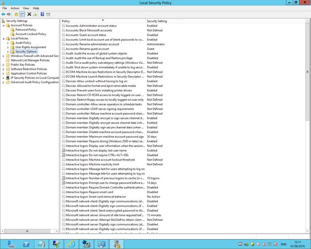Image resolution: width=311 pixels, height=249 pixels.
Task: Collapse the Local Policies node
Action: tap(3, 39)
